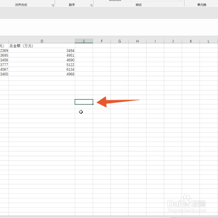Select column J header
The image size is (218, 218).
[x=173, y=41]
